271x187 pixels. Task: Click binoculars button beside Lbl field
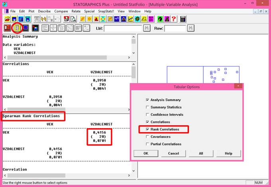147,28
